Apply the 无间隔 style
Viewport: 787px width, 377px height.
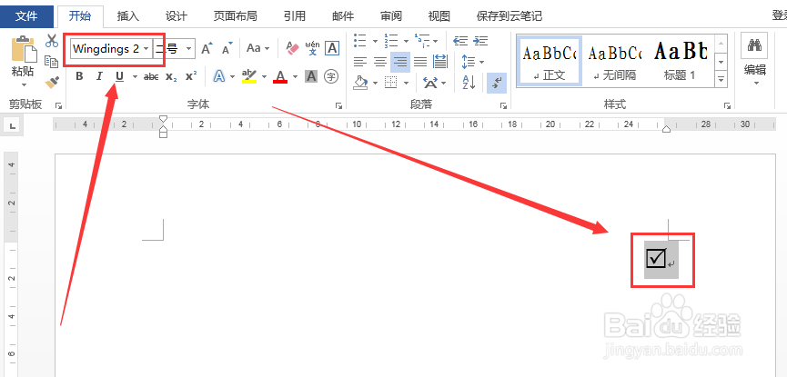615,61
